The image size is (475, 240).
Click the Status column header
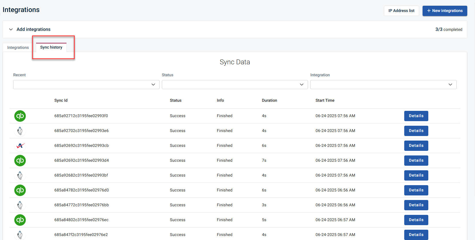click(176, 101)
